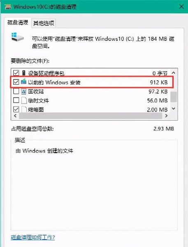The width and height of the screenshot is (188, 247).
Task: Click the 临时文件 file icon
Action: pyautogui.click(x=24, y=100)
